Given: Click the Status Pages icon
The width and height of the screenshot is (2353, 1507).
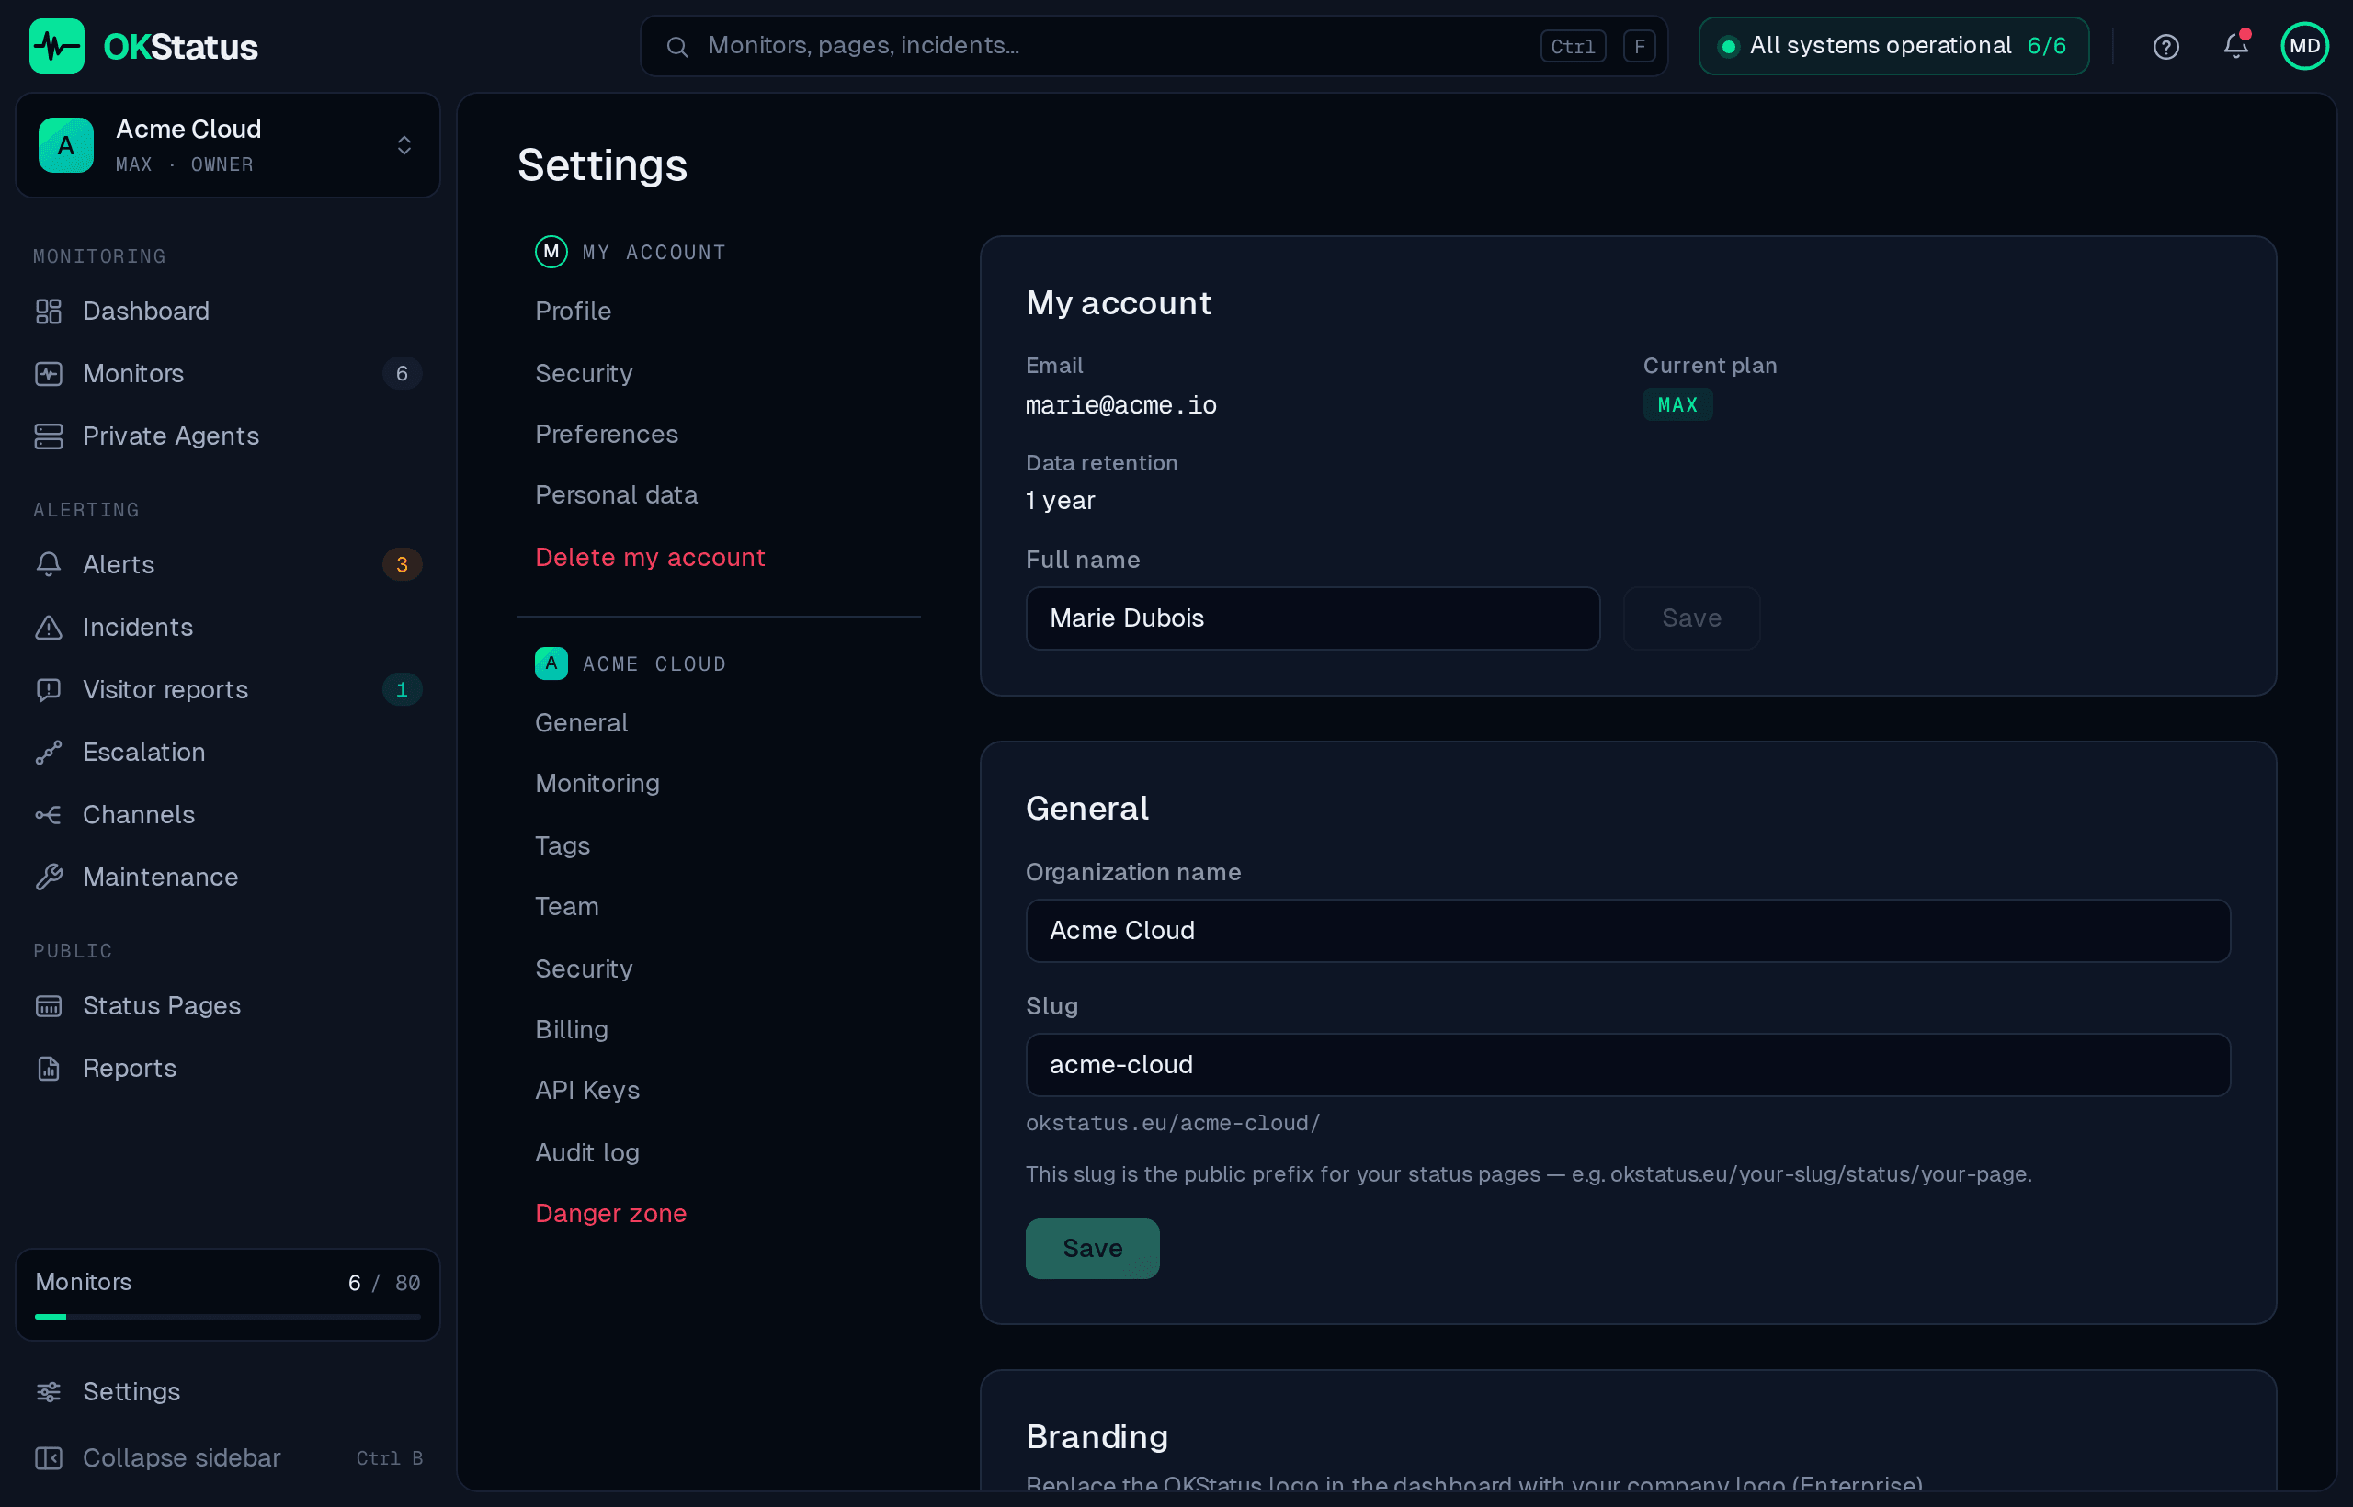Looking at the screenshot, I should point(49,1006).
